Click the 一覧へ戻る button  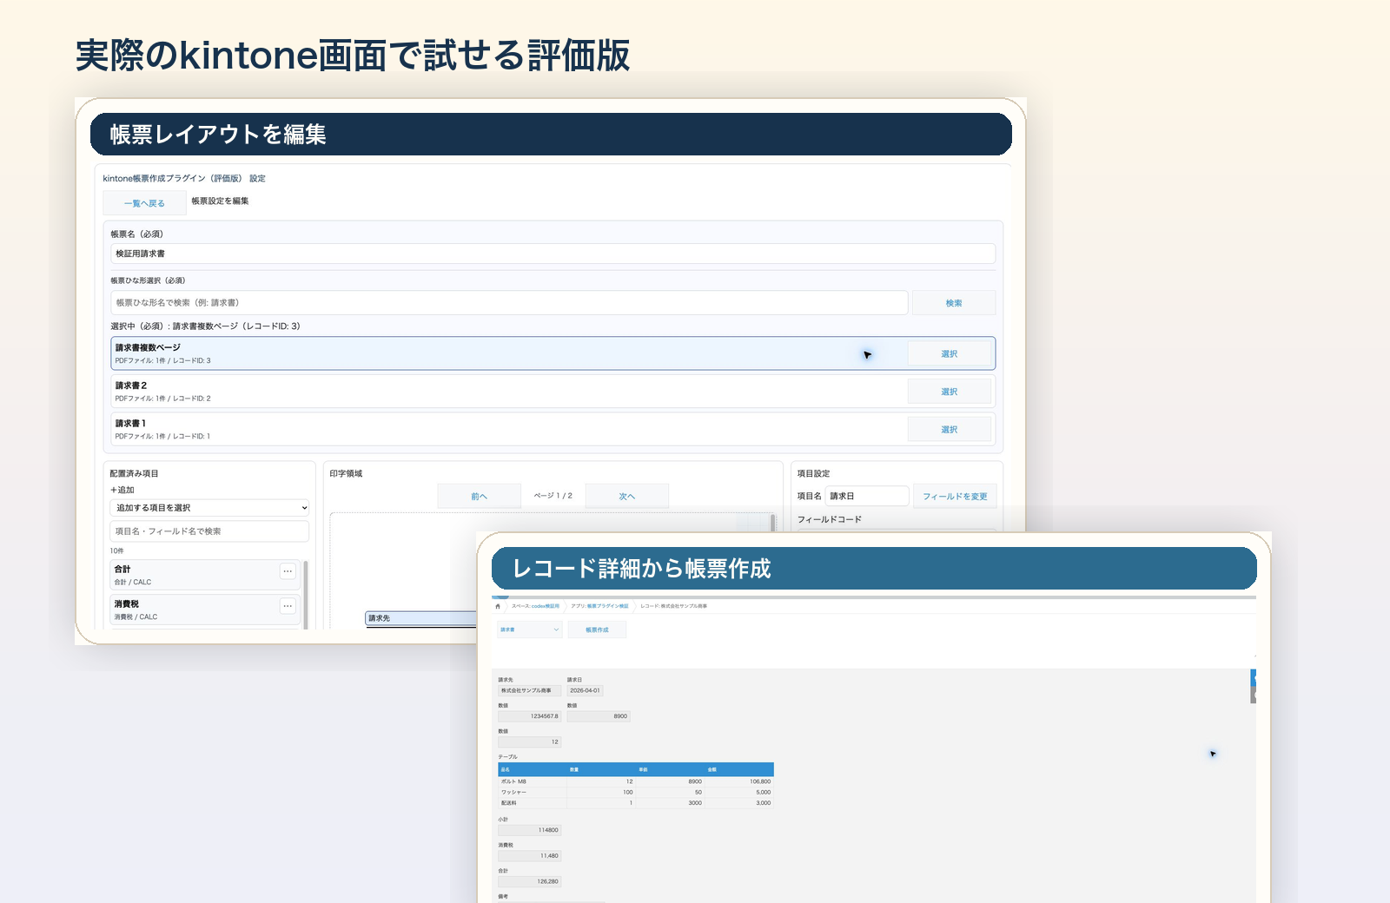click(144, 203)
